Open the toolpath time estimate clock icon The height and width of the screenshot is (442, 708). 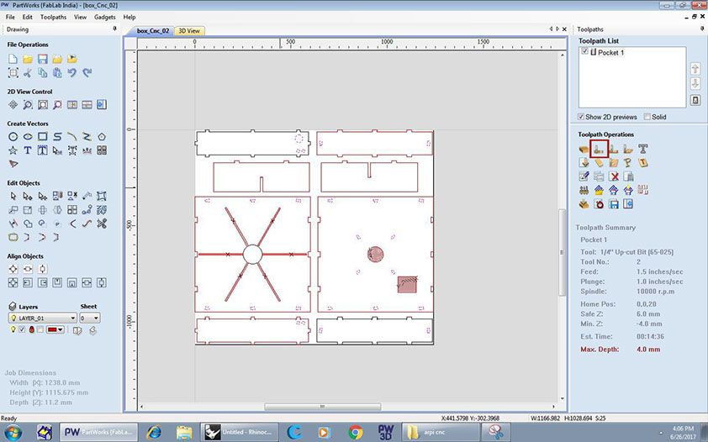tap(600, 204)
